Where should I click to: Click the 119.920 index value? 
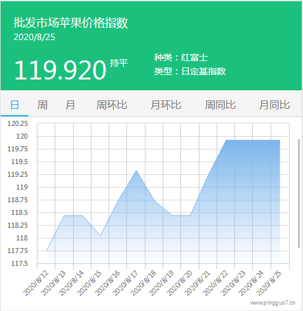(x=60, y=70)
